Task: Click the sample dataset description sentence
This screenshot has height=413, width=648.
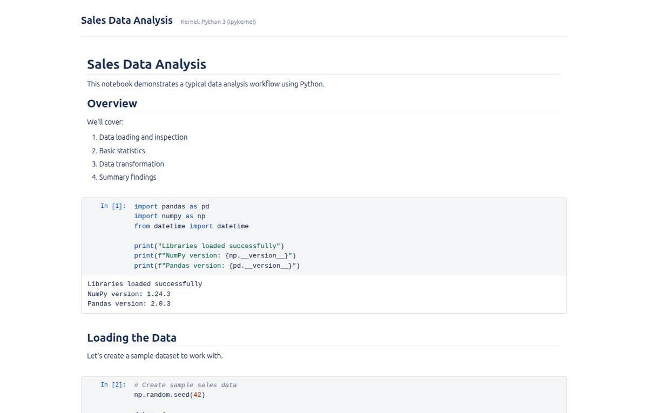Action: coord(155,355)
